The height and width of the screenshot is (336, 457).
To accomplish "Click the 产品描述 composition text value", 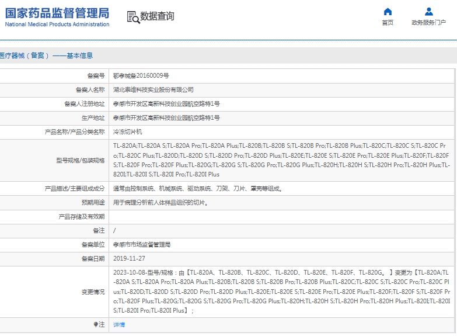I will coord(198,189).
